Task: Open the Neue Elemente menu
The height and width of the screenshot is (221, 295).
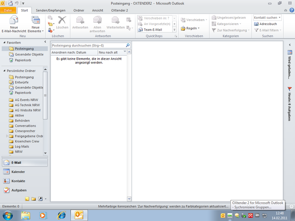Action: (x=35, y=24)
